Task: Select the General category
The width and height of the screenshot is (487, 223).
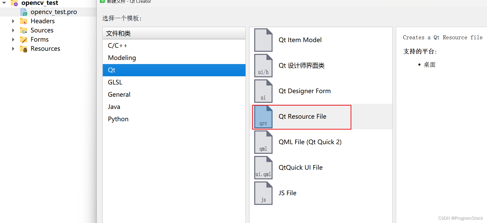Action: [x=174, y=95]
